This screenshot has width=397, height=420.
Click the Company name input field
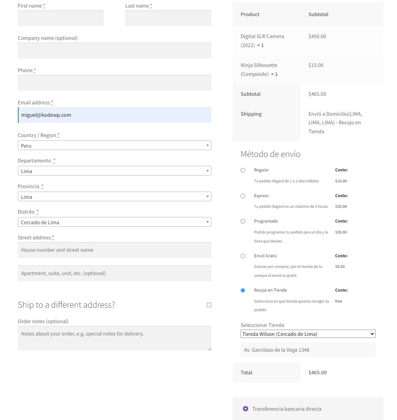(x=114, y=50)
